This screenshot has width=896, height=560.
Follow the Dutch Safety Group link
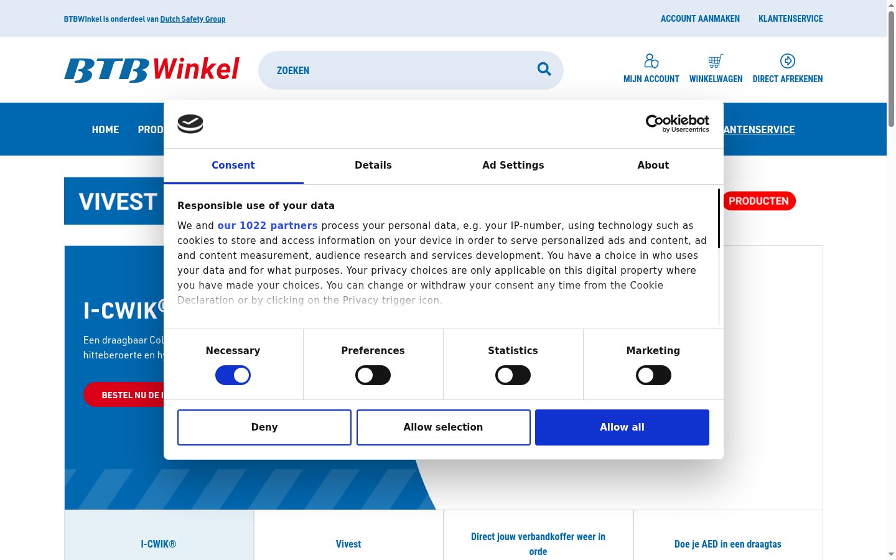[193, 19]
